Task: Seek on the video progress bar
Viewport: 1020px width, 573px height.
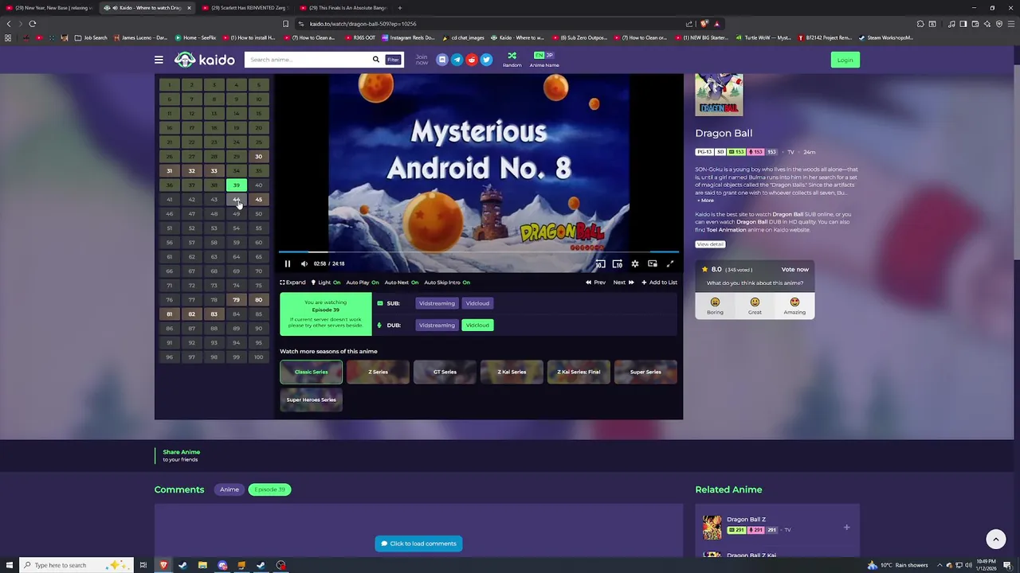Action: [479, 252]
